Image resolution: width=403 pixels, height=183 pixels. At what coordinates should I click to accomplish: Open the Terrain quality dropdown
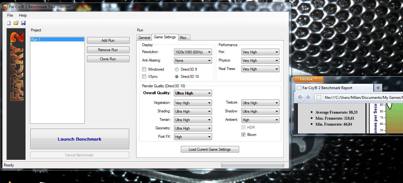(193, 120)
